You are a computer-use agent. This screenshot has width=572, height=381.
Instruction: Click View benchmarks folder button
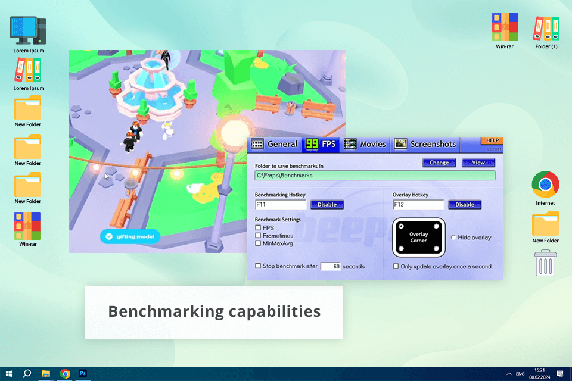pyautogui.click(x=478, y=163)
